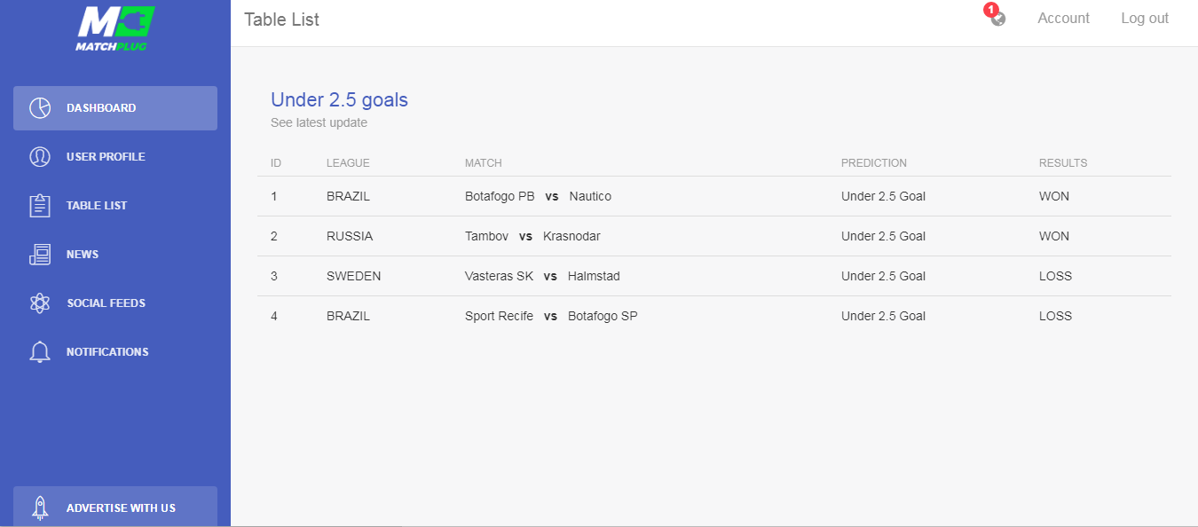The height and width of the screenshot is (527, 1198).
Task: Click the Account link in the header
Action: pyautogui.click(x=1063, y=19)
